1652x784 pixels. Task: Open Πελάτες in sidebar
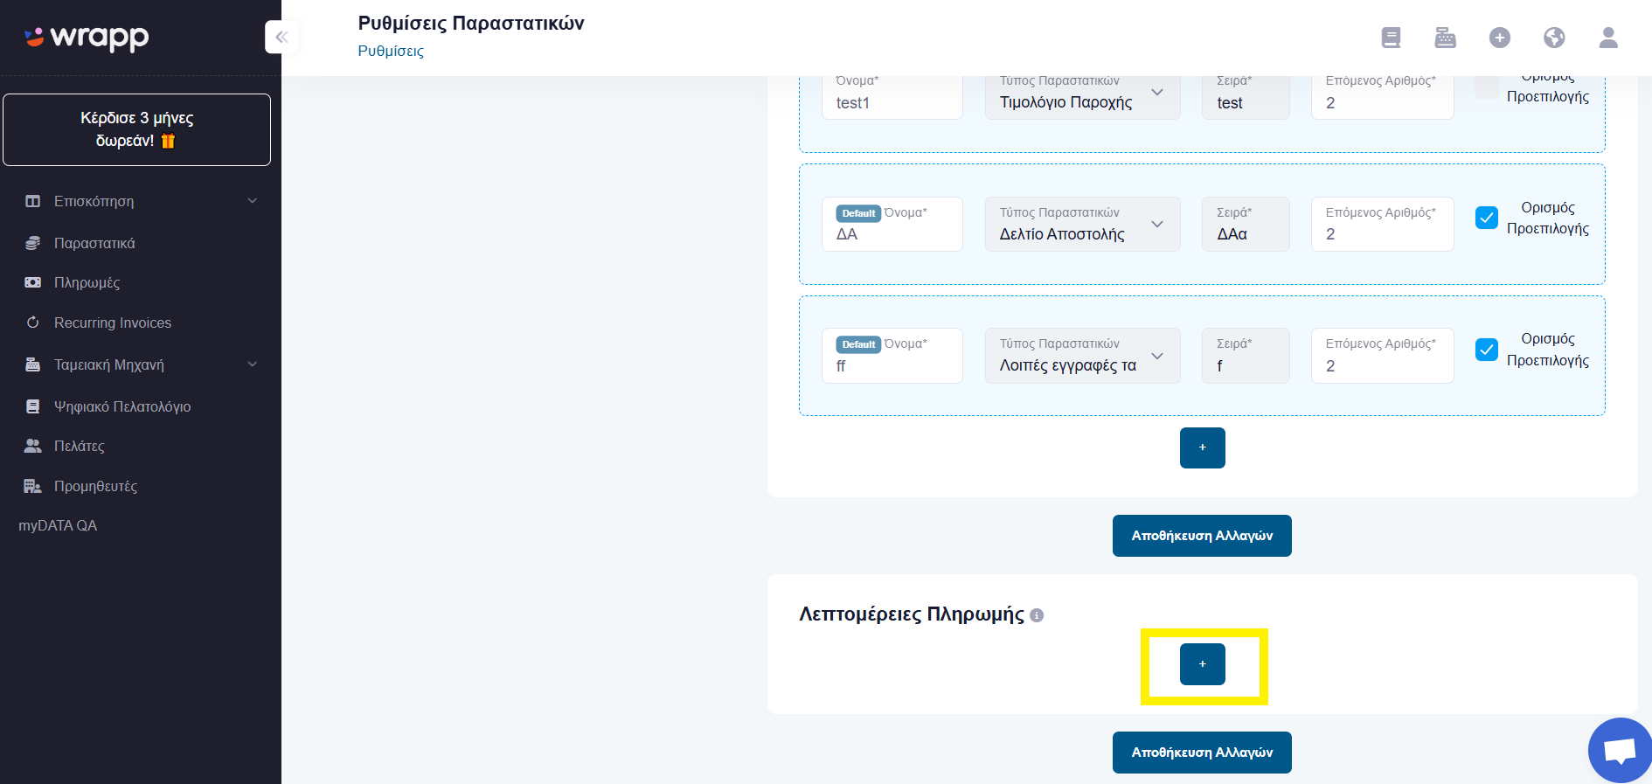click(80, 446)
